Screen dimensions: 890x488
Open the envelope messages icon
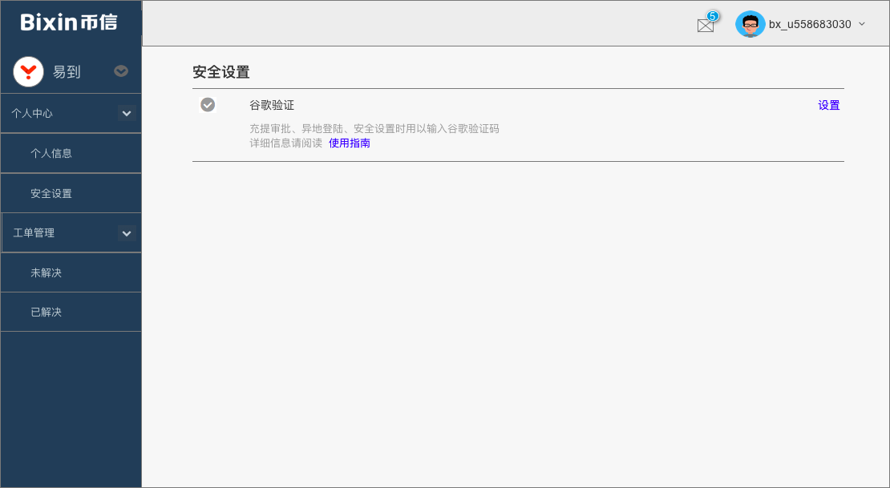pyautogui.click(x=705, y=26)
